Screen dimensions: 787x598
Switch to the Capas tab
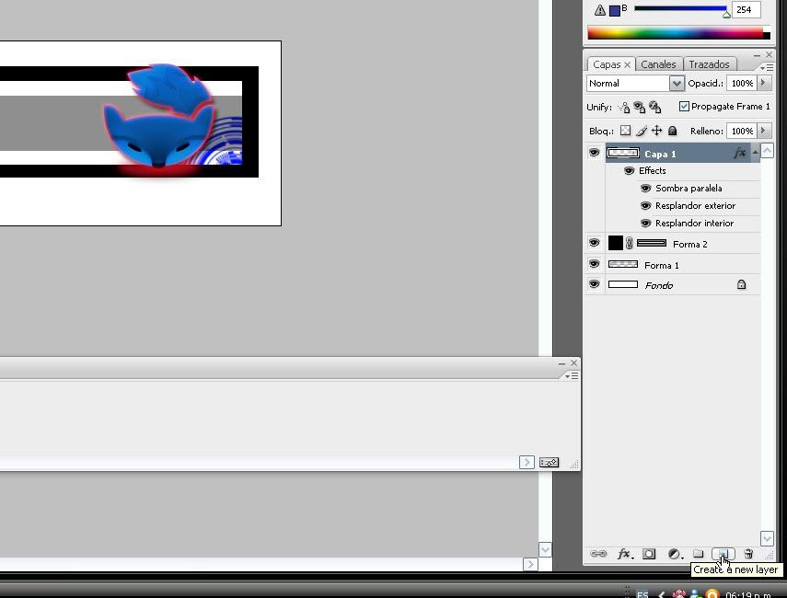point(607,64)
